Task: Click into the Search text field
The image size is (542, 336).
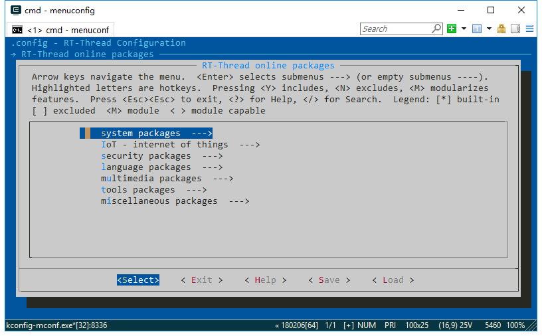Action: pos(395,29)
